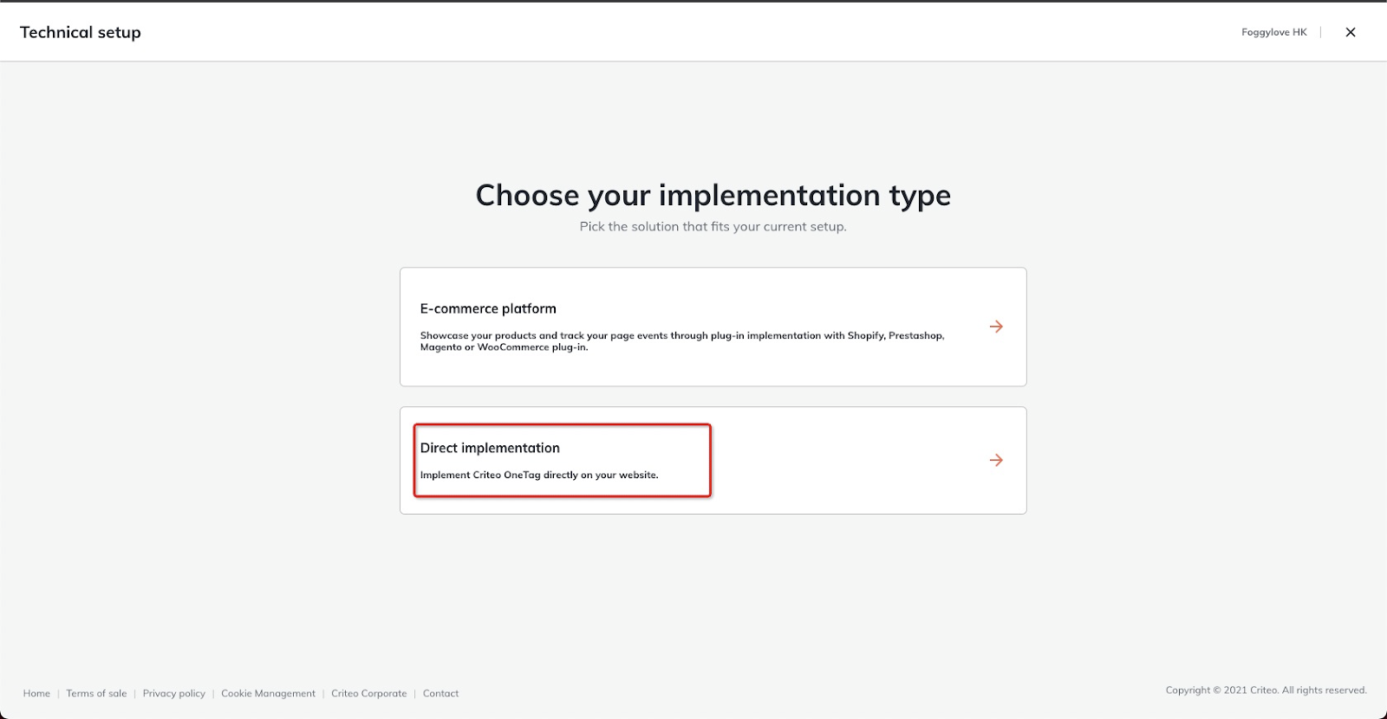This screenshot has width=1387, height=719.
Task: Click the 'Implement Criteo OneTag directly' description
Action: coord(539,475)
